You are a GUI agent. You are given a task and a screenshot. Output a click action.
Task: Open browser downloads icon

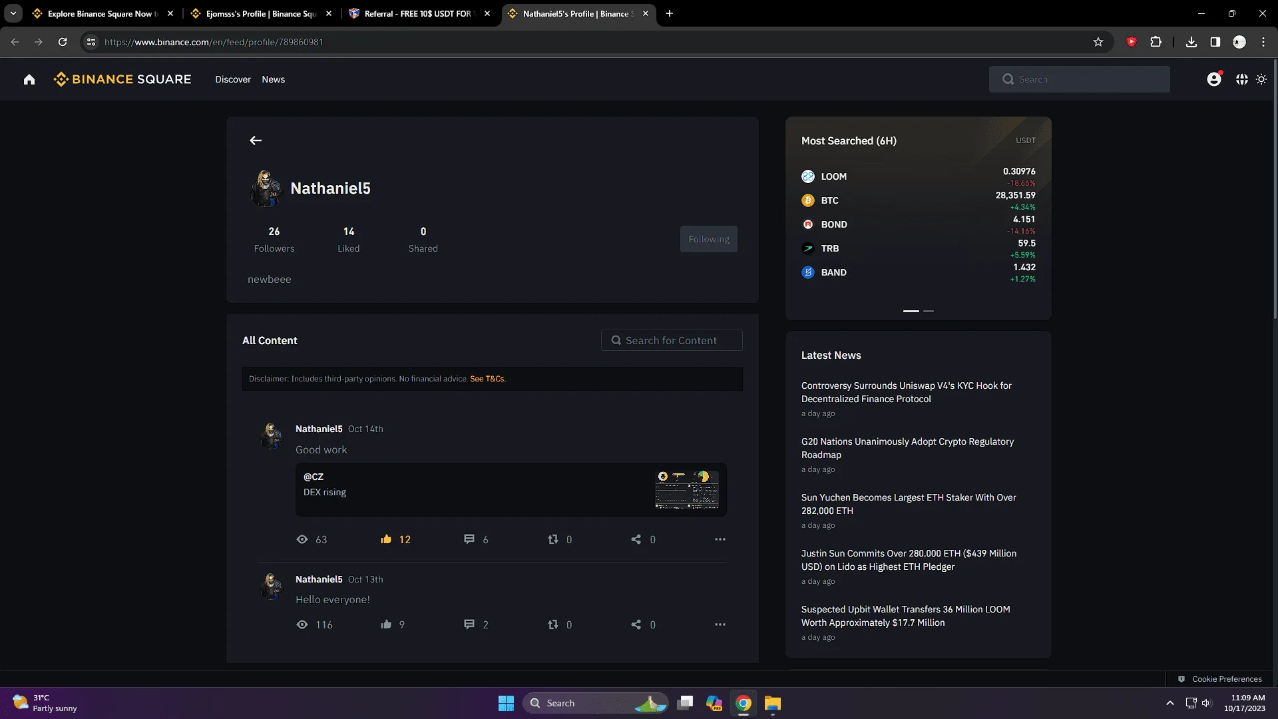click(1191, 42)
